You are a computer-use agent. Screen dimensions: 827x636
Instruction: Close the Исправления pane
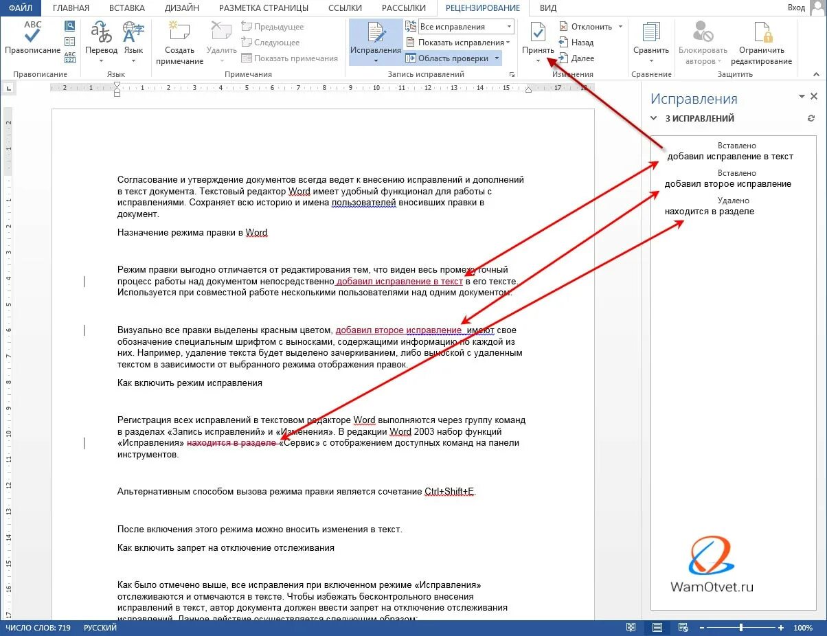click(815, 98)
